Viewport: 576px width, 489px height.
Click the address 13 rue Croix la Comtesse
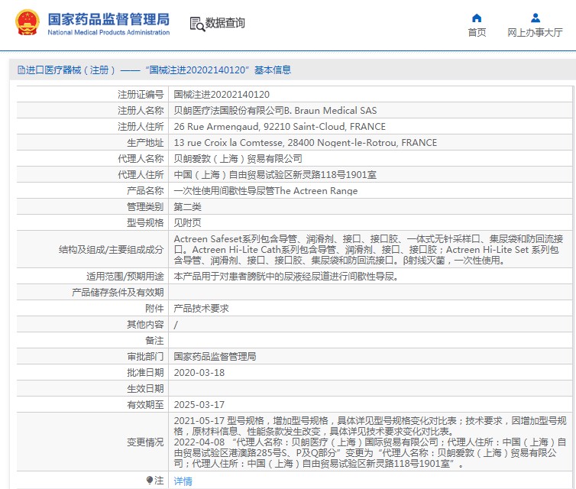point(306,143)
